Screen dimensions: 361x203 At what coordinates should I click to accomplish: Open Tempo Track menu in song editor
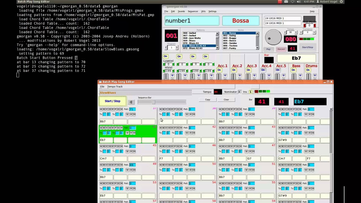[x=115, y=87]
